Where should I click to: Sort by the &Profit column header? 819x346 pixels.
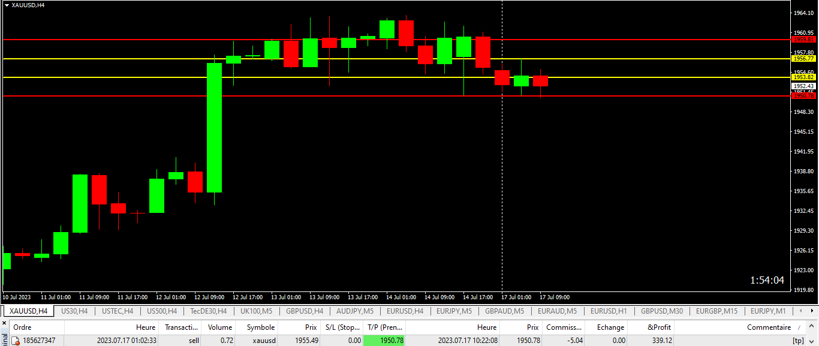pyautogui.click(x=651, y=327)
